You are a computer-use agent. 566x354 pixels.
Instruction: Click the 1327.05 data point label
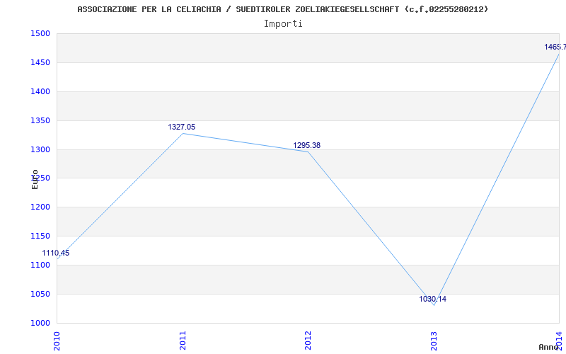182,127
